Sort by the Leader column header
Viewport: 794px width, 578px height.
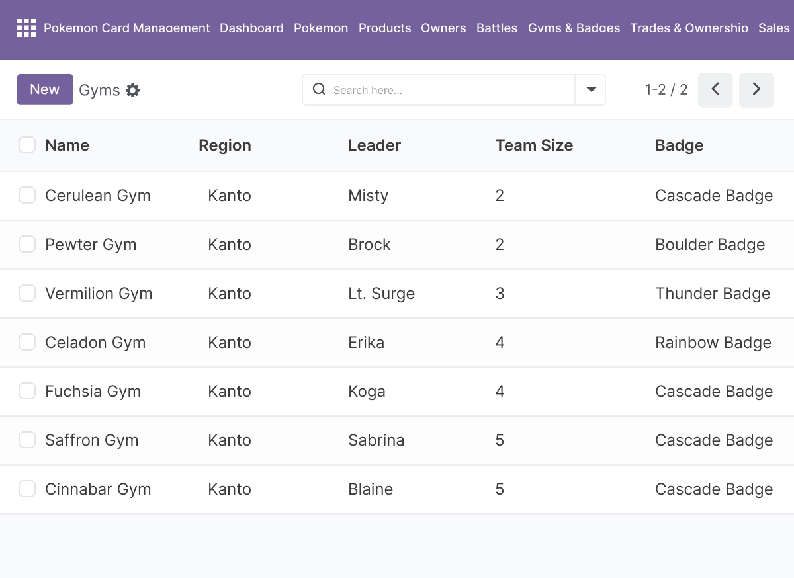(x=375, y=145)
